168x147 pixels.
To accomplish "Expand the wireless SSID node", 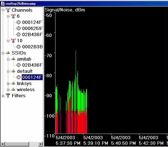I will 8,89.
